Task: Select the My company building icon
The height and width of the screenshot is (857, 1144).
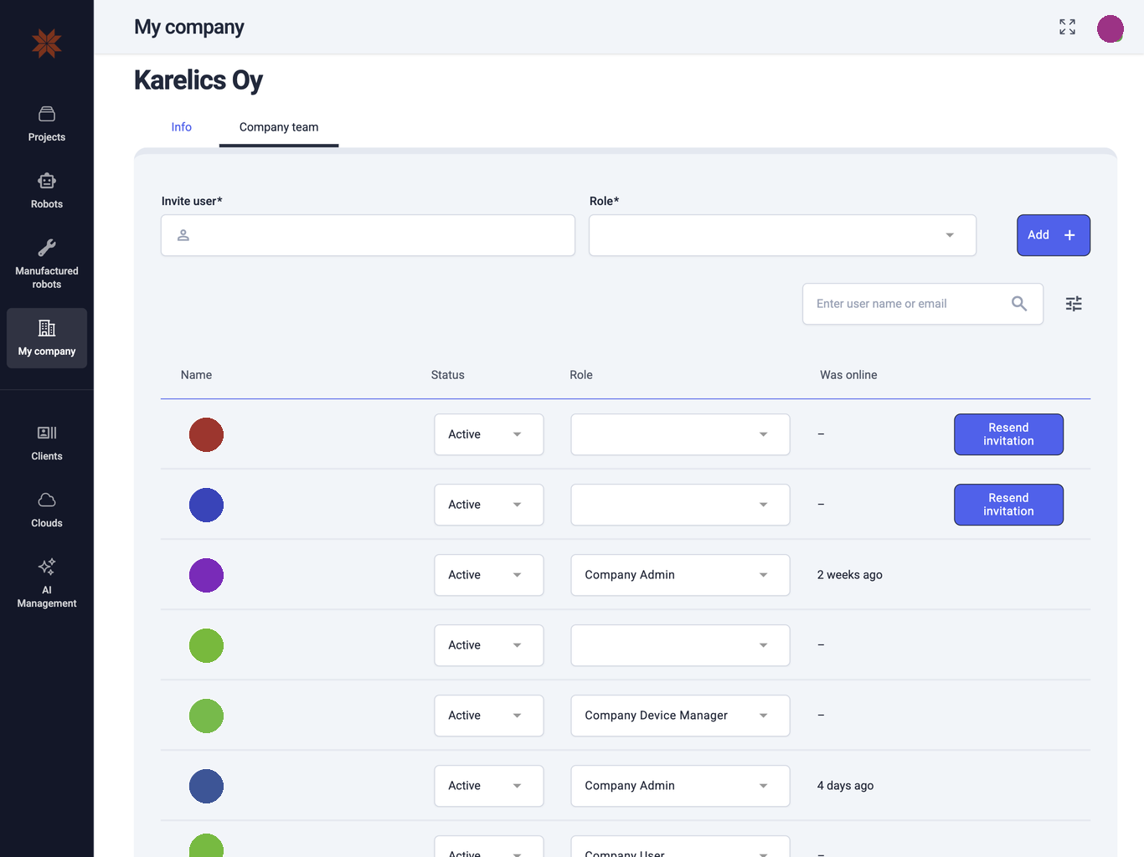Action: click(47, 328)
